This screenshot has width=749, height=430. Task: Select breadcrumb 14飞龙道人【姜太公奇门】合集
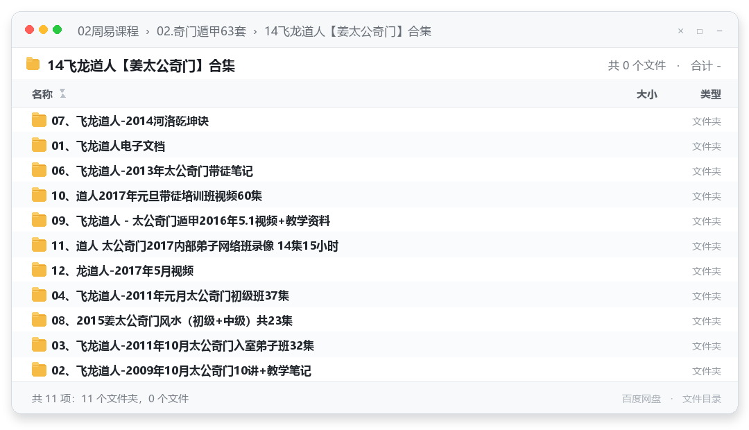[347, 31]
